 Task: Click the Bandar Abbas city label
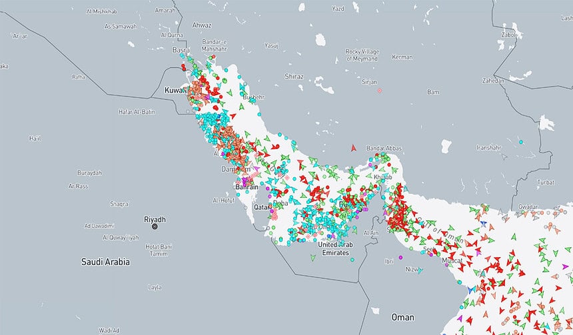point(385,147)
